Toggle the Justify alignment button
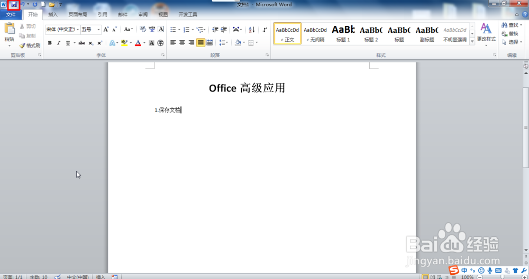529x279 pixels. 200,42
